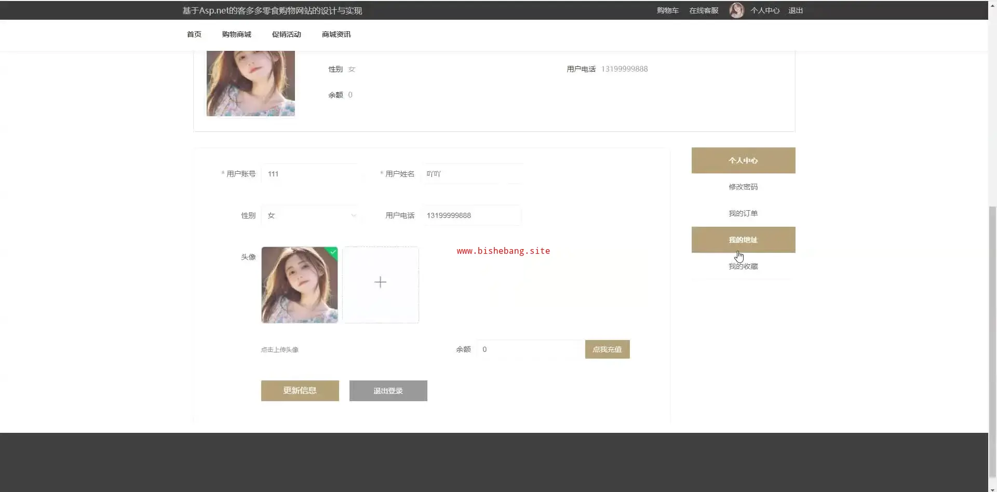Select 我的收藏 in side menu
The width and height of the screenshot is (997, 492).
(x=743, y=266)
